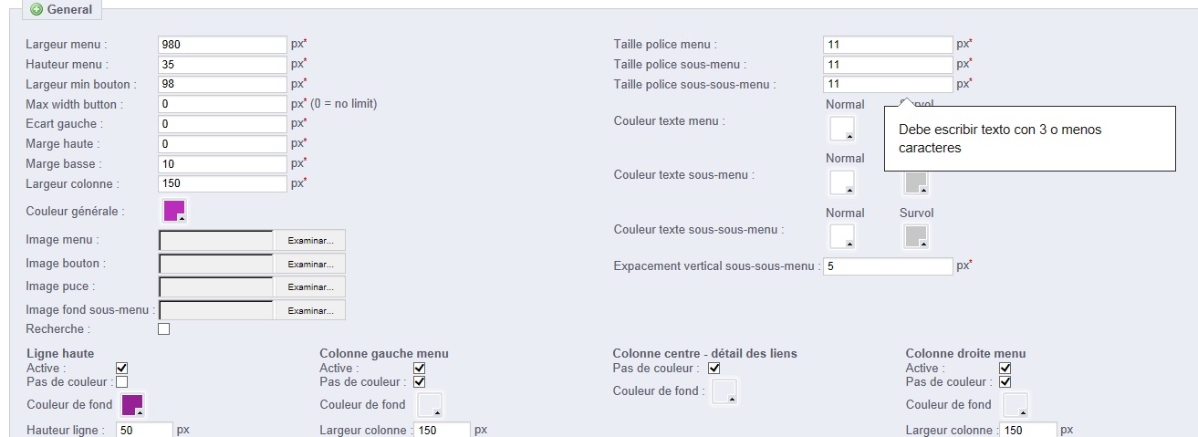Toggle the Recherche checkbox
The image size is (1198, 437).
point(164,328)
